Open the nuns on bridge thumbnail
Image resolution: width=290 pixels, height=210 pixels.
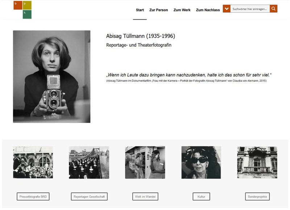[x=89, y=162]
